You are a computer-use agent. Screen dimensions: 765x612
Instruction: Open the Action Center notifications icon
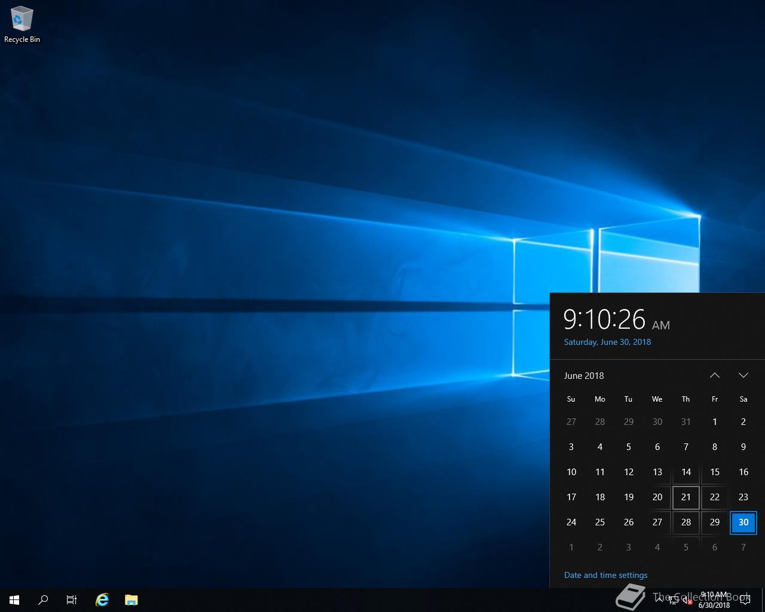745,600
